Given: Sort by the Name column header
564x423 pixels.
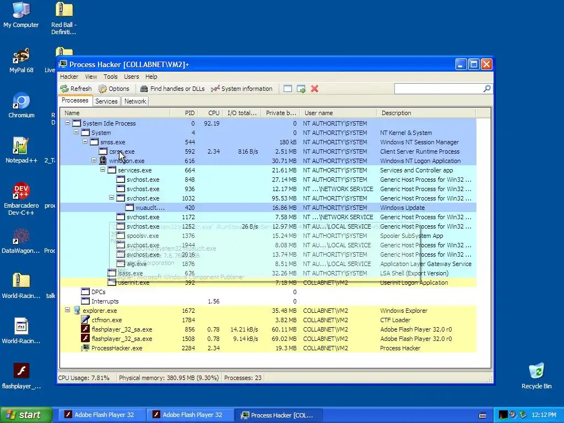Looking at the screenshot, I should point(115,113).
